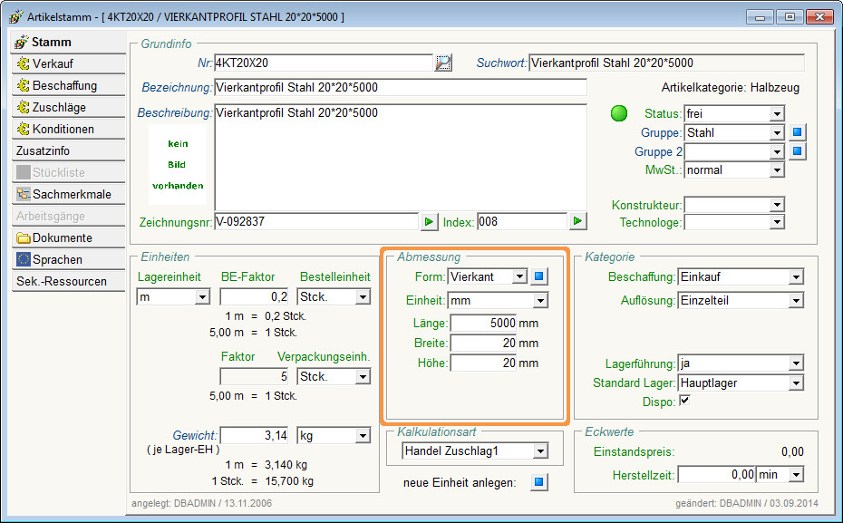Click into the Nr. input field
The image size is (843, 523).
coord(323,63)
